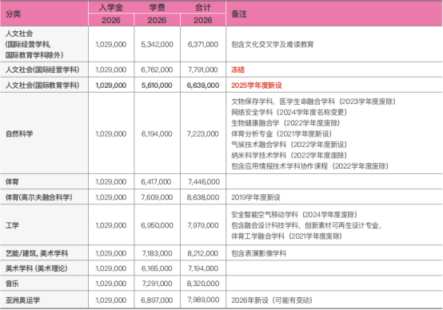Click the red '2025学年度新设' remark
The width and height of the screenshot is (443, 310).
257,85
